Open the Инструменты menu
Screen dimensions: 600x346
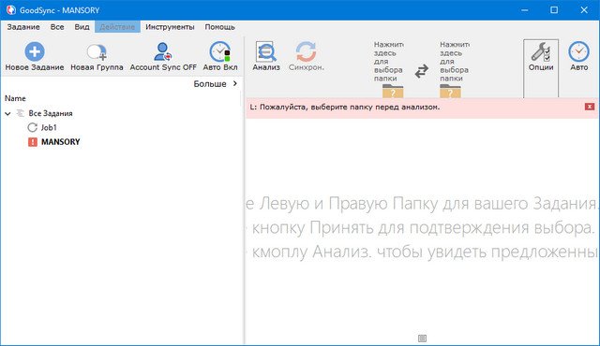tap(170, 27)
